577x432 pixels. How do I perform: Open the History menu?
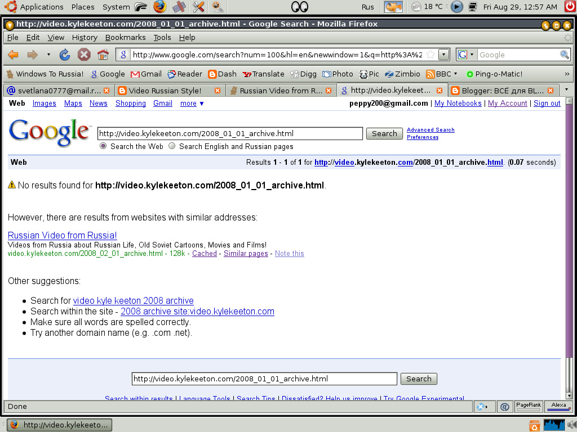(x=85, y=38)
